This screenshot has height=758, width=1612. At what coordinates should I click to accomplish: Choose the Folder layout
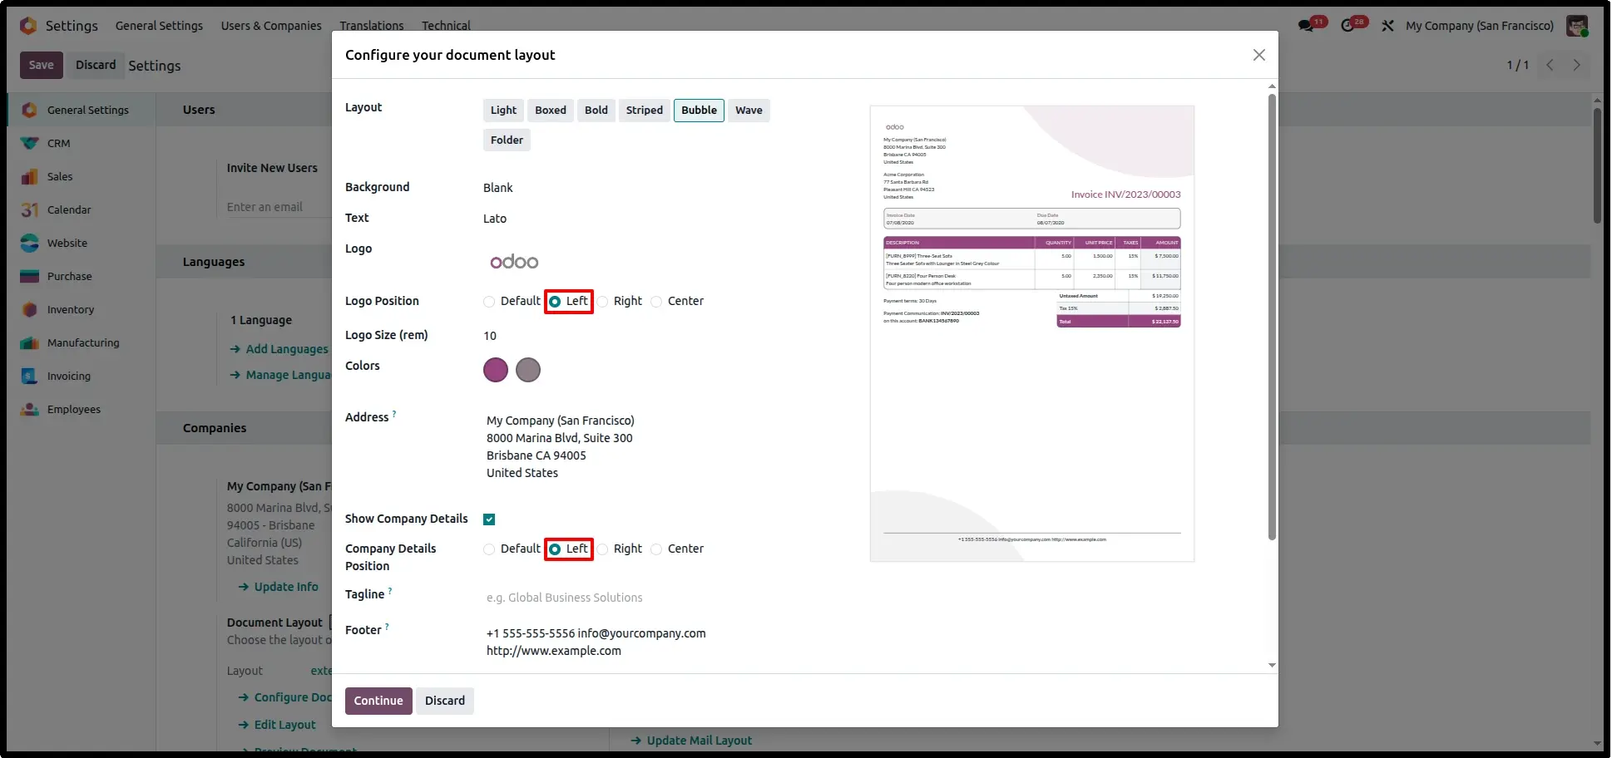(507, 140)
